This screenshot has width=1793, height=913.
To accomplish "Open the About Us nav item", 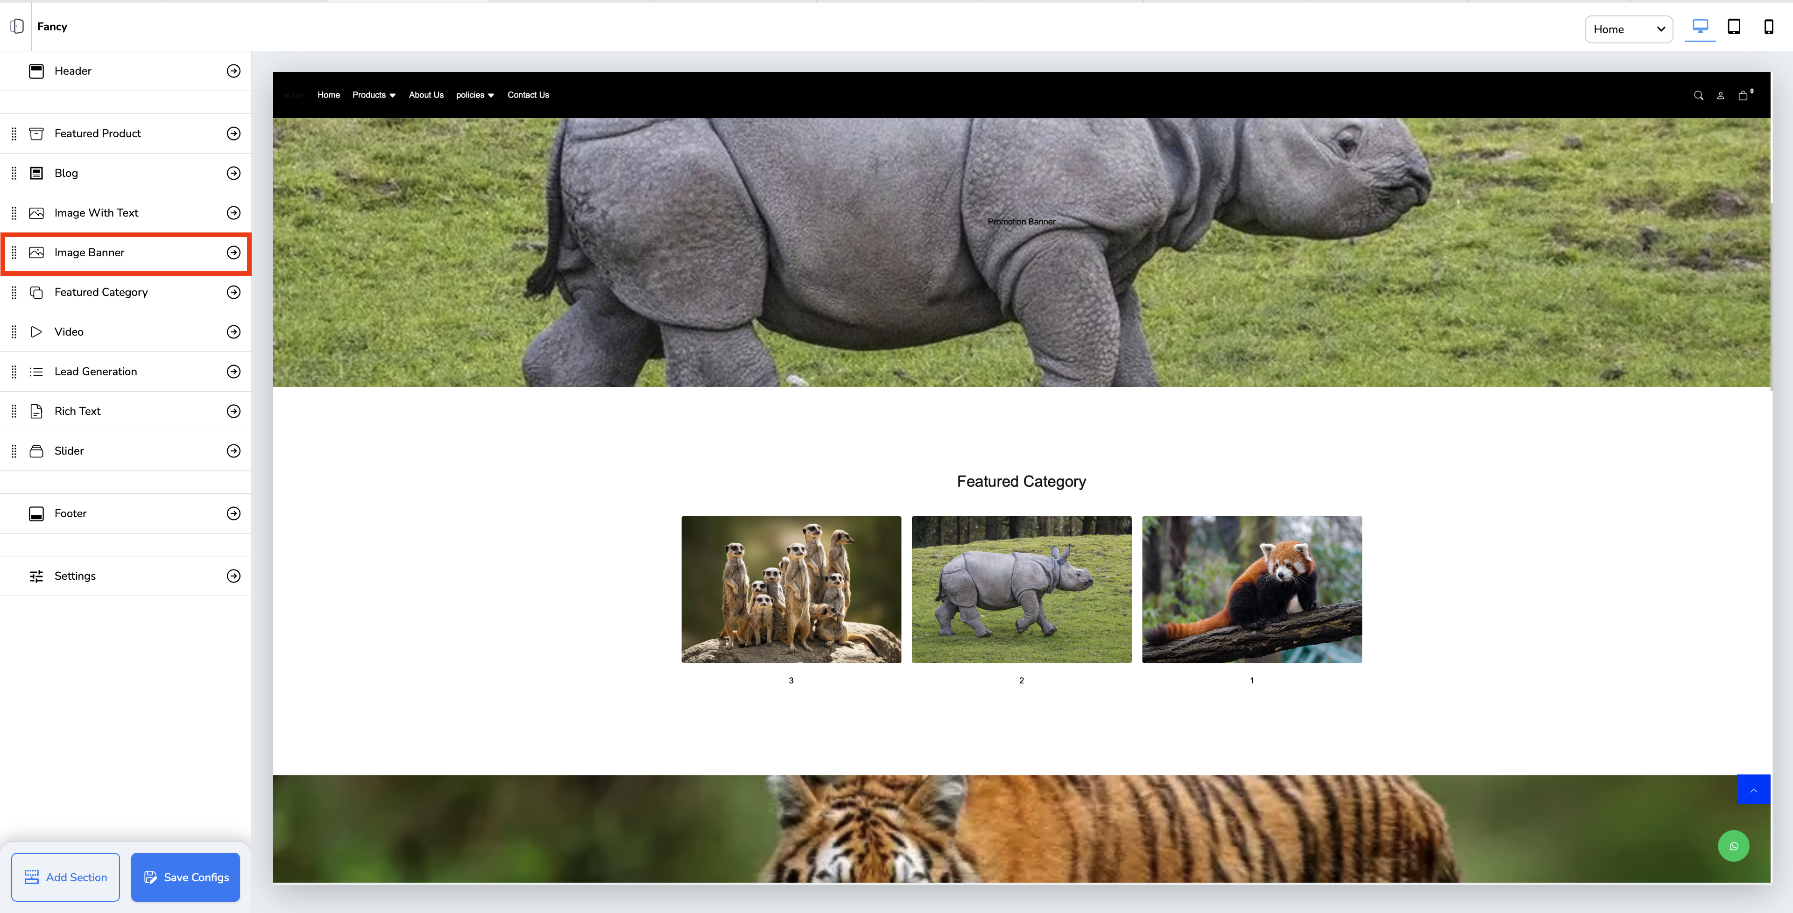I will (x=426, y=95).
